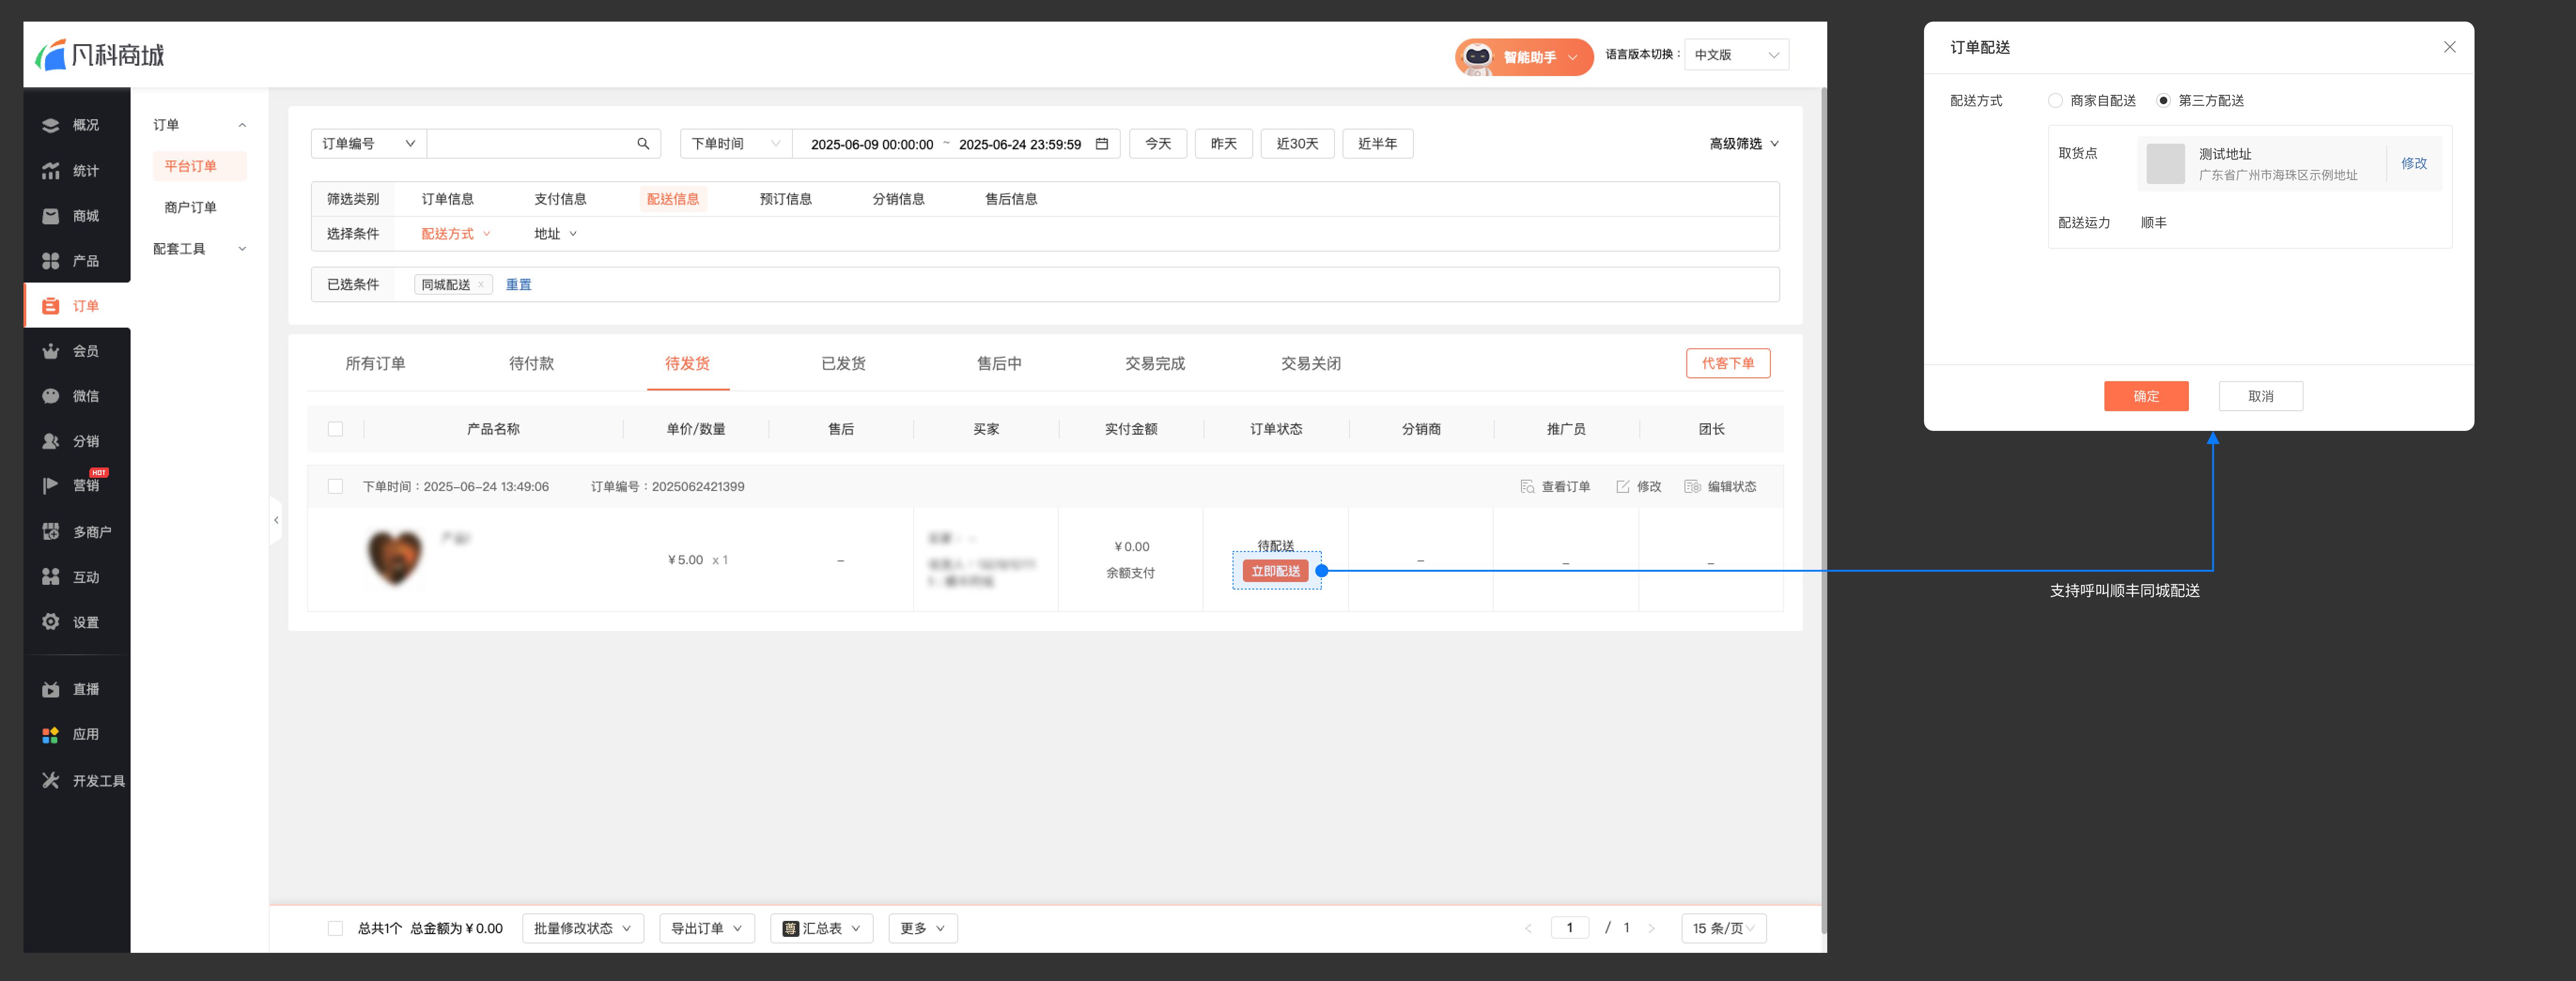Open 批量修改状态 dropdown
The image size is (2576, 981).
(x=583, y=928)
